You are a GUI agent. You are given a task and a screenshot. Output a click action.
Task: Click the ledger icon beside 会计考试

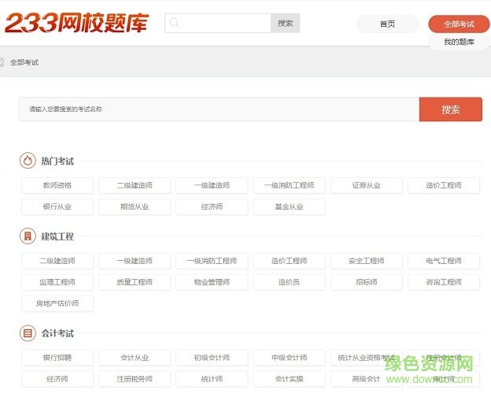coord(28,333)
